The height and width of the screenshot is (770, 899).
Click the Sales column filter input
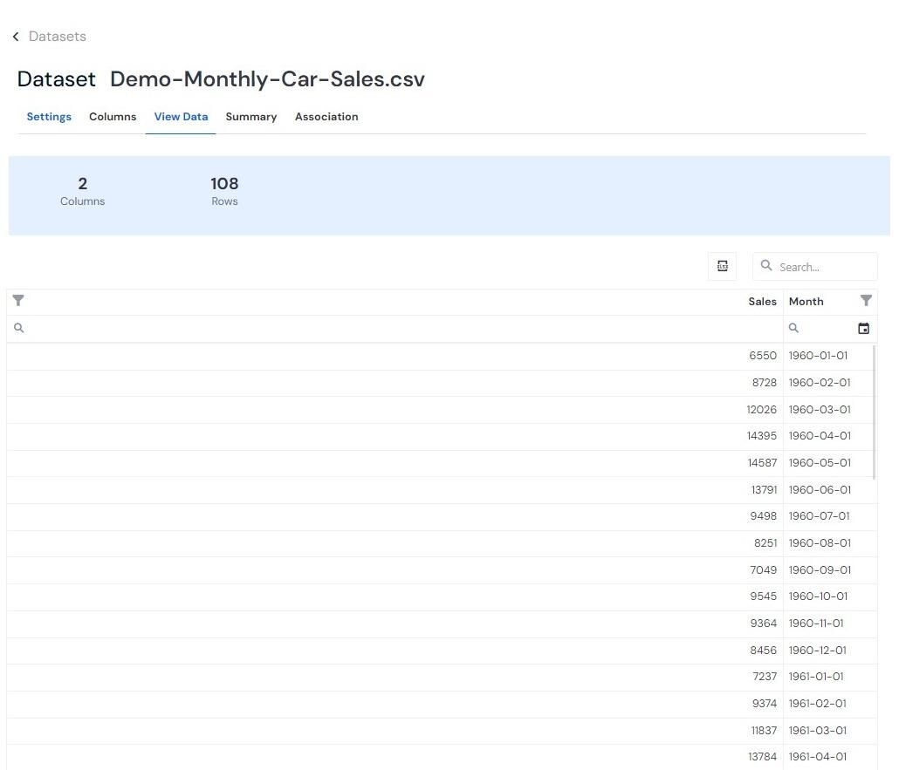pos(402,328)
